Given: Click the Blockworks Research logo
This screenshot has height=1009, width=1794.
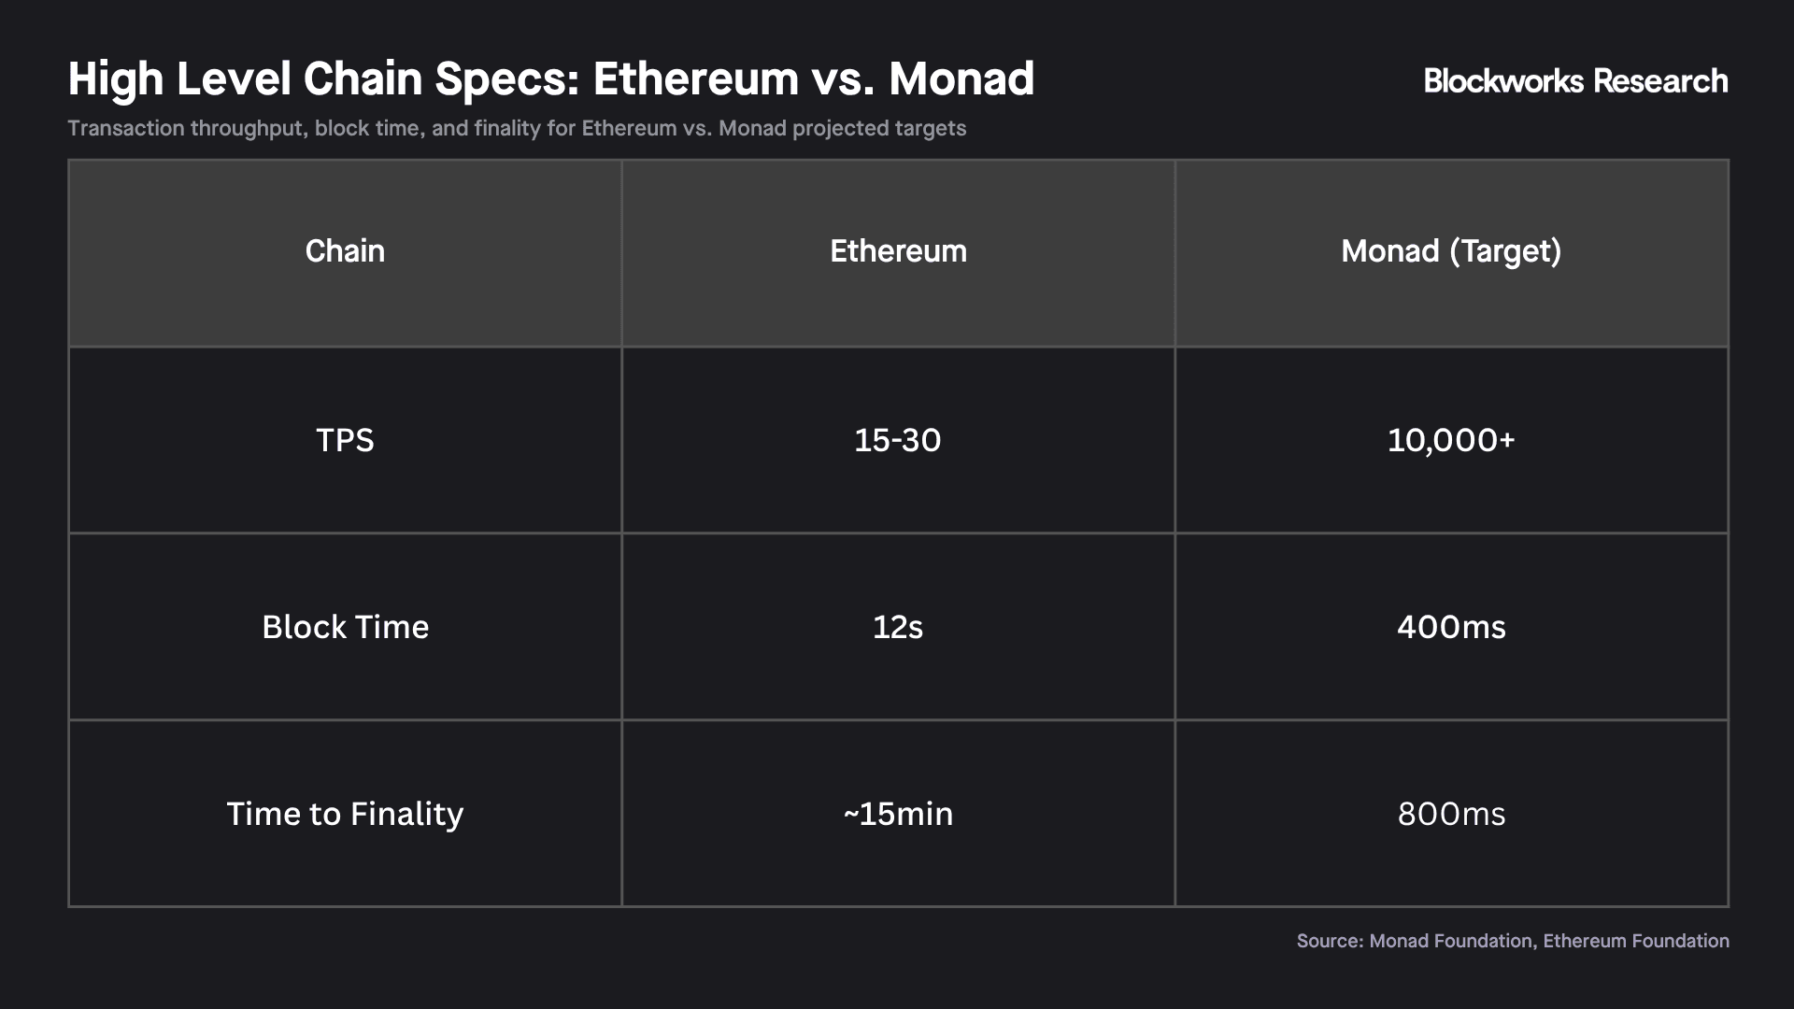Looking at the screenshot, I should 1575,81.
